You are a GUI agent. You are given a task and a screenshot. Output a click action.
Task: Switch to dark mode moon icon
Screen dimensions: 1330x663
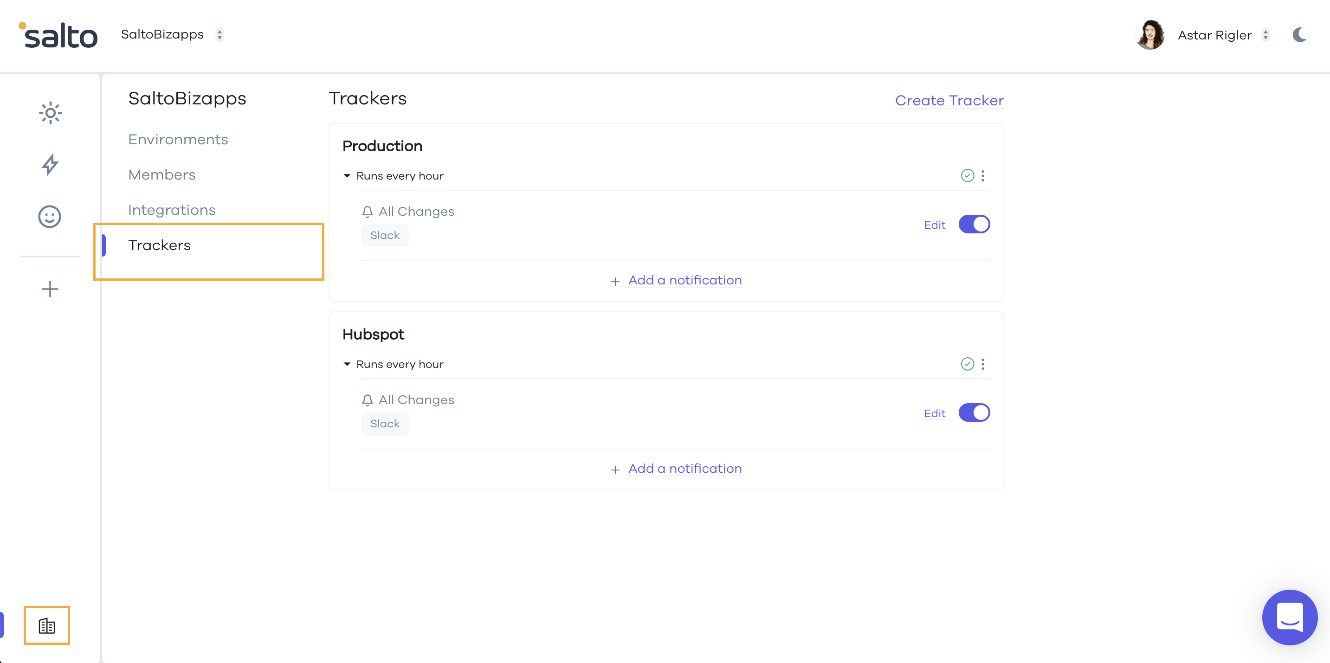[x=1299, y=35]
